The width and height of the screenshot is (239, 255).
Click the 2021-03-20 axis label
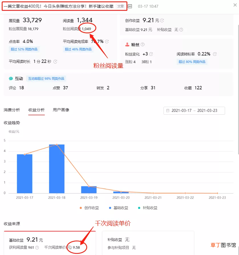[121, 198]
